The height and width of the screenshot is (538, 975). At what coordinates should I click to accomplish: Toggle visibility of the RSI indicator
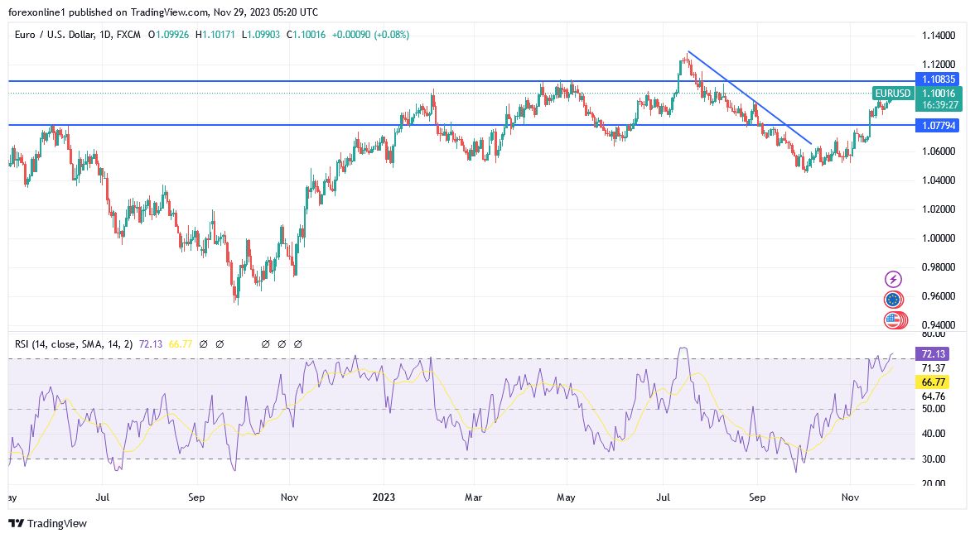[265, 343]
